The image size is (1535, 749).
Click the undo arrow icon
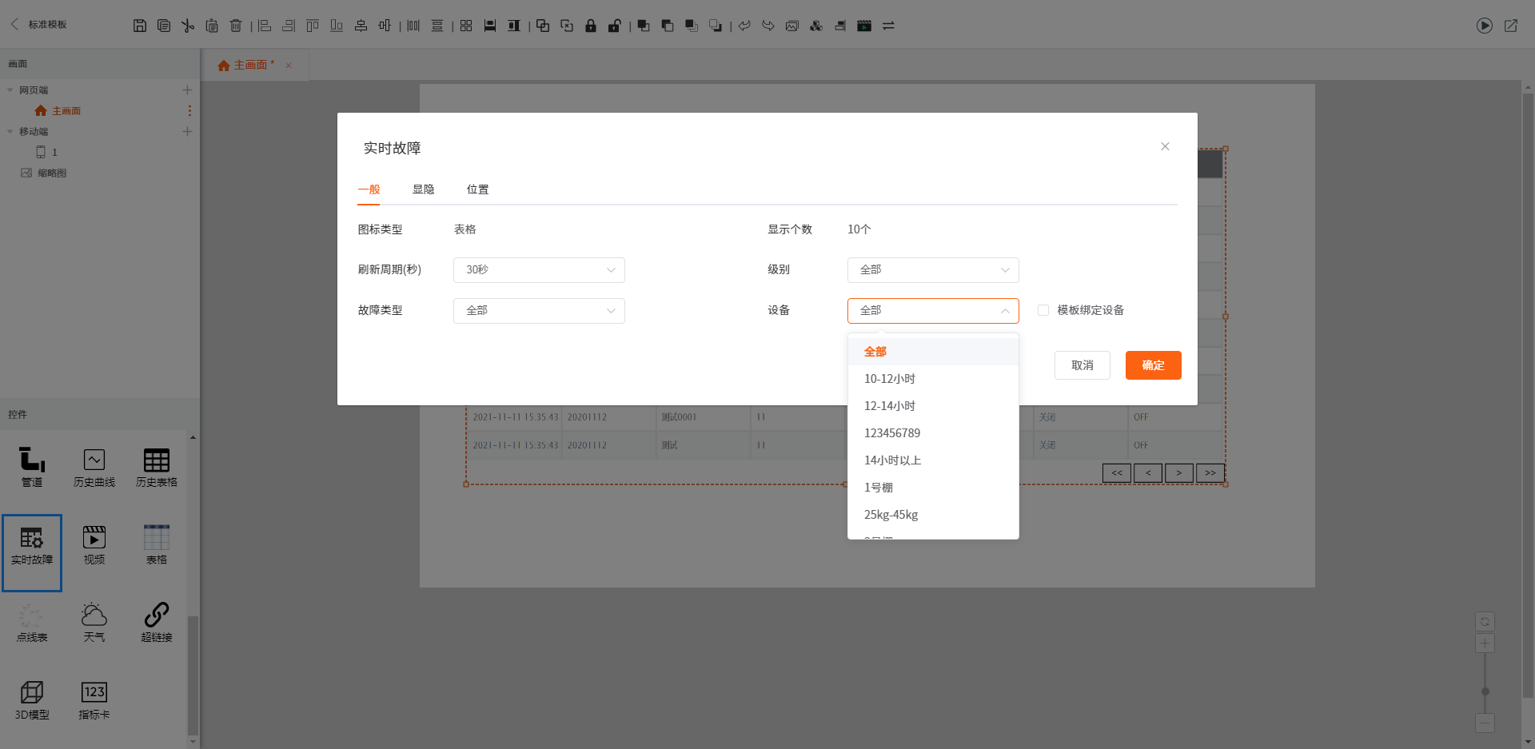(x=744, y=26)
